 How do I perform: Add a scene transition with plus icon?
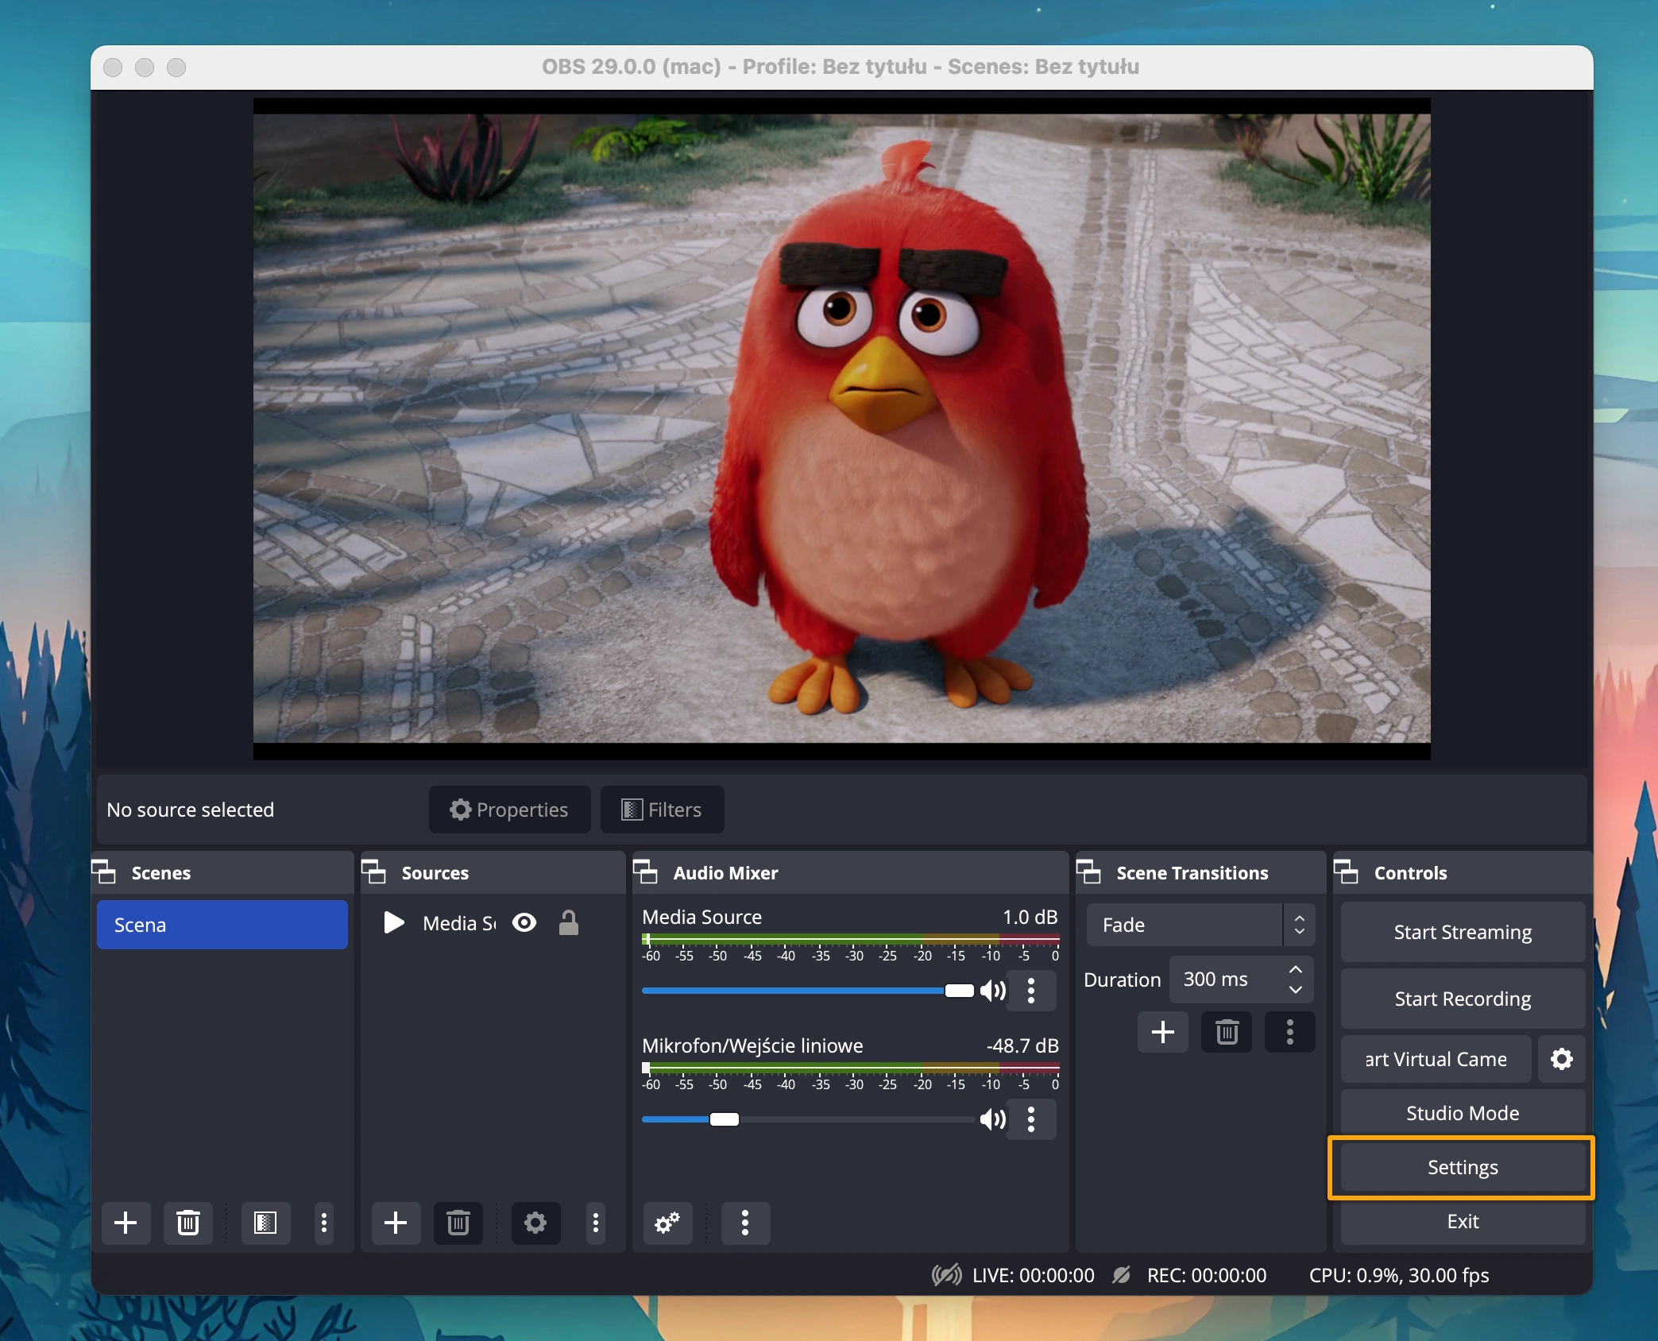click(x=1163, y=1032)
